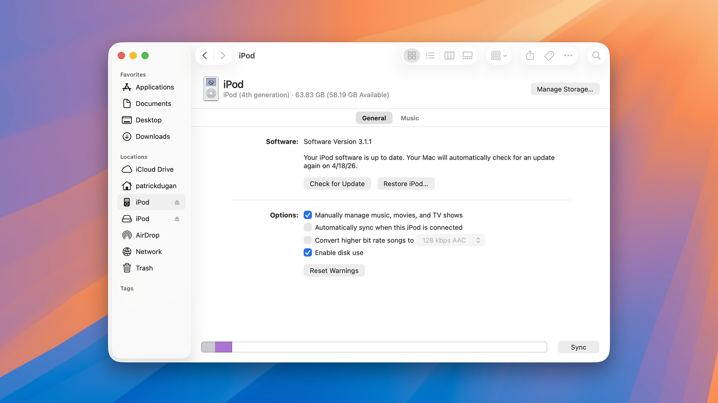Switch to gallery view
Screen dimensions: 718x403
pos(467,56)
